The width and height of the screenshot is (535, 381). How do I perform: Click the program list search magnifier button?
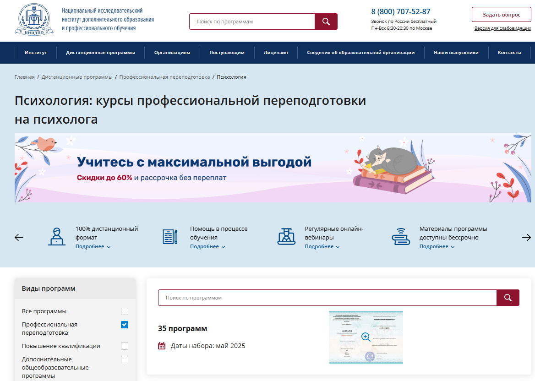click(x=508, y=298)
